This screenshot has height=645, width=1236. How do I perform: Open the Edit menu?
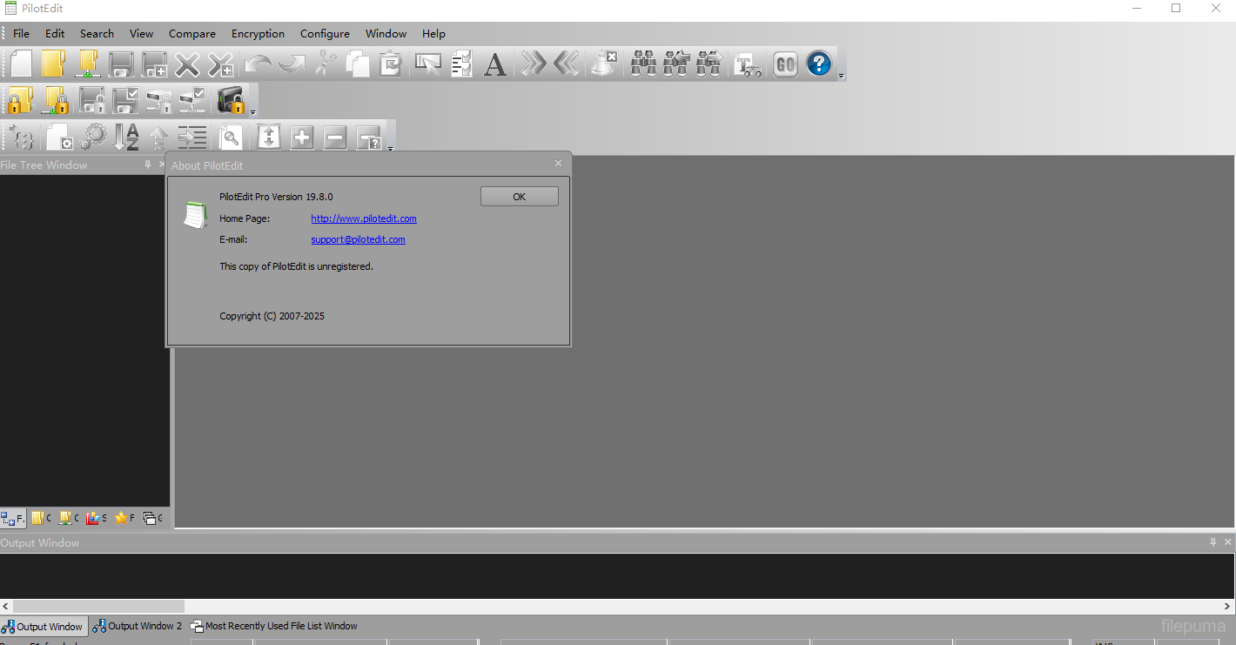55,33
